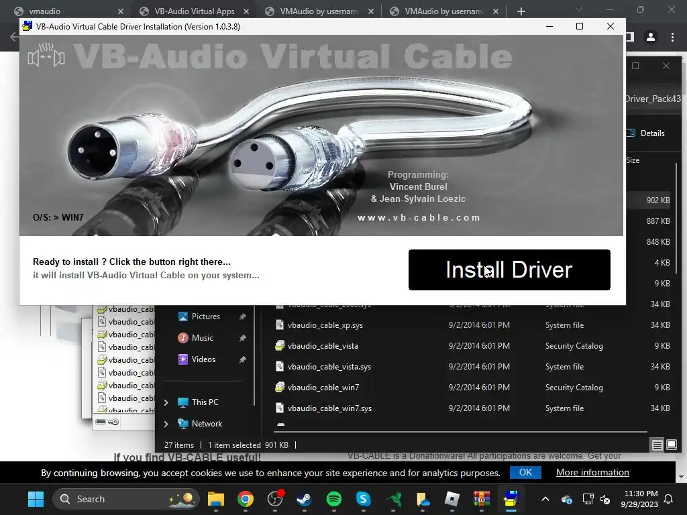Open the VB-Cable installer taskbar icon
The width and height of the screenshot is (687, 515).
(x=511, y=499)
